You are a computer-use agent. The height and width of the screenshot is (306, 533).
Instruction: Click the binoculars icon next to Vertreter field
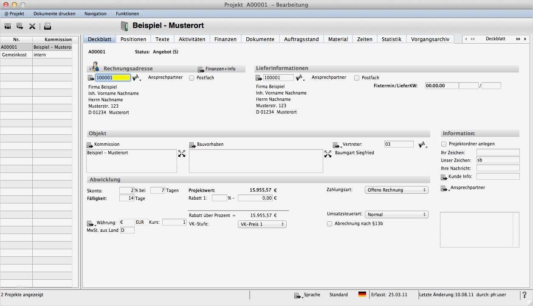(x=422, y=145)
